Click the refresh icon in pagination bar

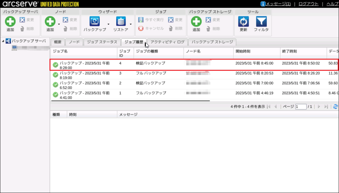[335, 107]
